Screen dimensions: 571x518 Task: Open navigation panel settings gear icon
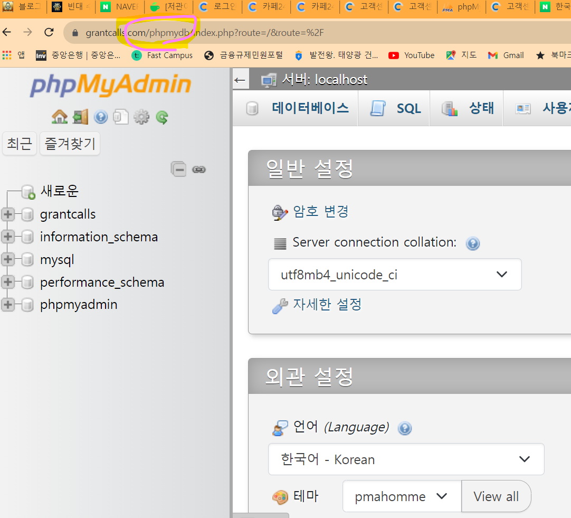(x=141, y=117)
